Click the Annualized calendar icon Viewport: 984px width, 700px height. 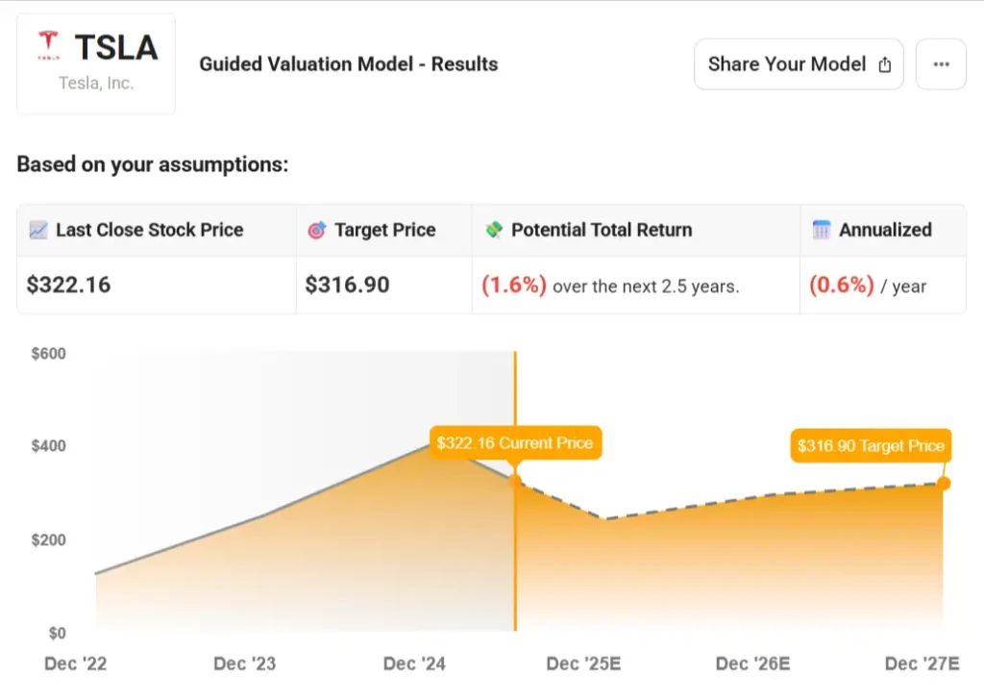point(821,230)
